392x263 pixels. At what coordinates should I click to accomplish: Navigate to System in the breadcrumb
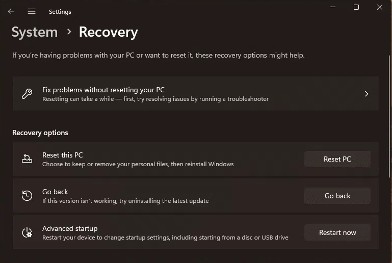click(x=35, y=32)
